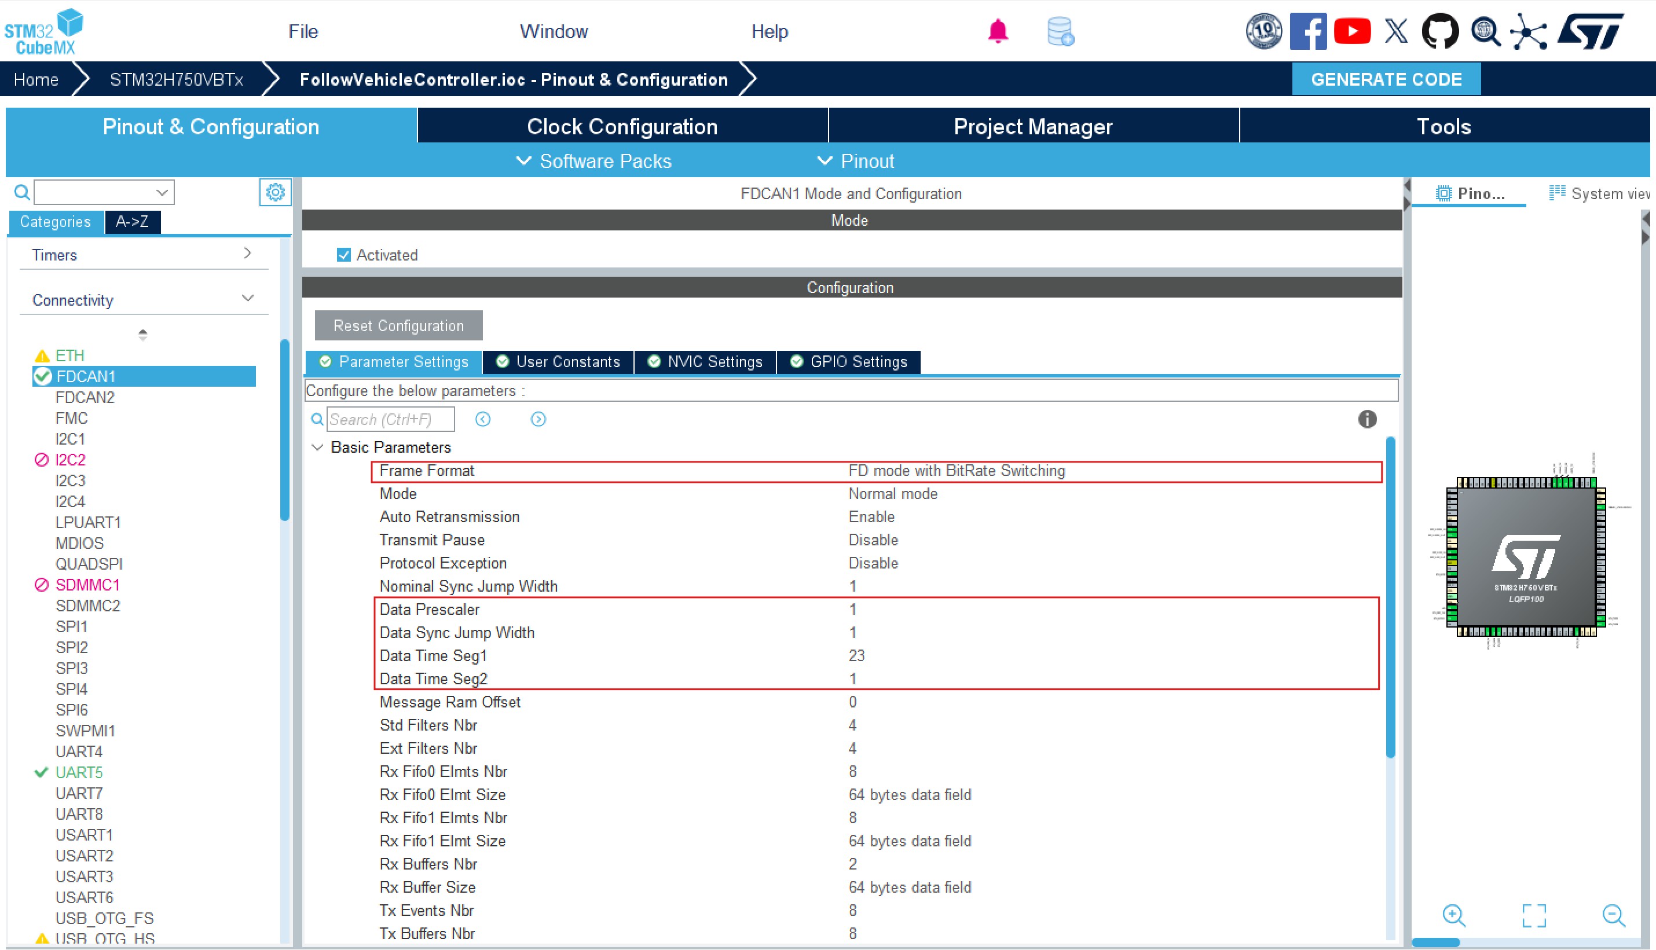Open the peripheral search dropdown
The width and height of the screenshot is (1656, 950).
click(x=162, y=192)
